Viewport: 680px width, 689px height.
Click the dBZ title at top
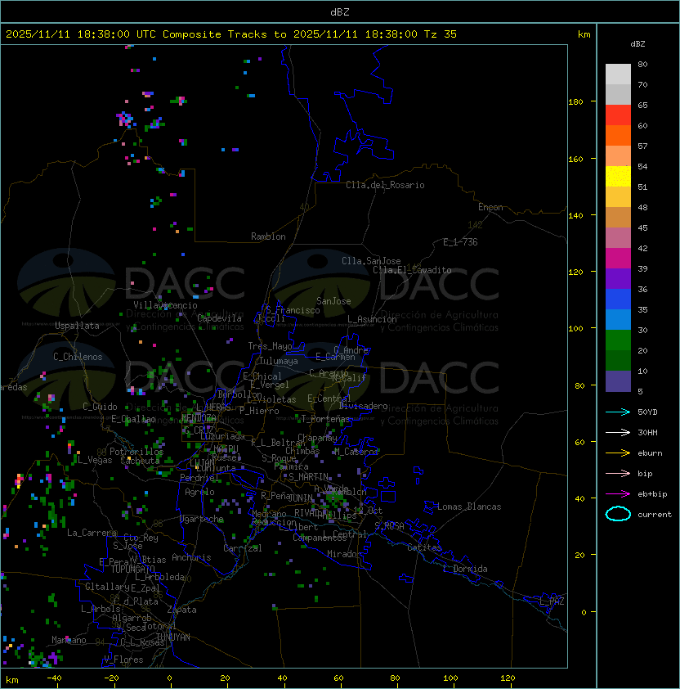(340, 11)
